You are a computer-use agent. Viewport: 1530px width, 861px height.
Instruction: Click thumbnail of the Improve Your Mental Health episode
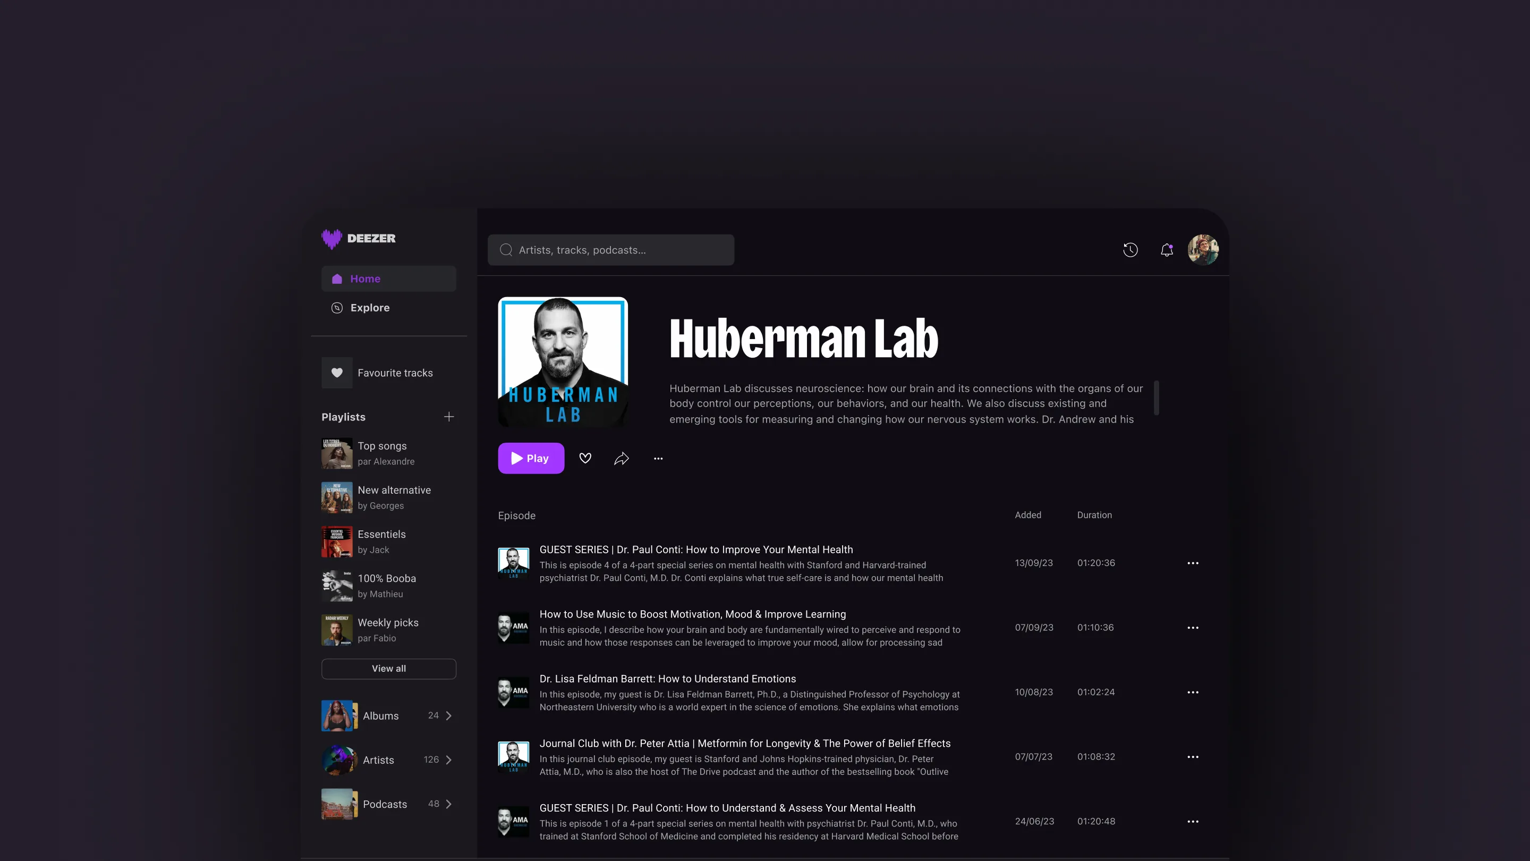point(513,563)
